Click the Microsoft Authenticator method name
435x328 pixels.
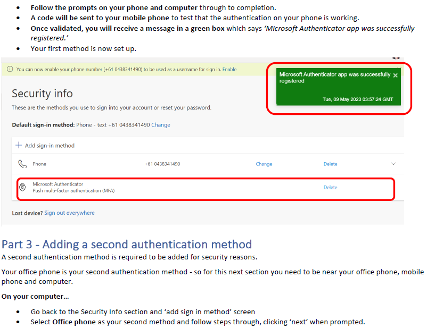click(x=58, y=184)
